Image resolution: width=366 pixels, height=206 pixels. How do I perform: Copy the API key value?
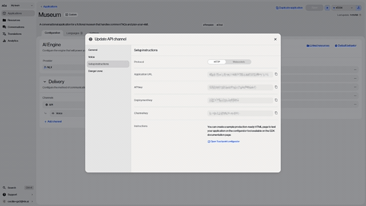[276, 87]
